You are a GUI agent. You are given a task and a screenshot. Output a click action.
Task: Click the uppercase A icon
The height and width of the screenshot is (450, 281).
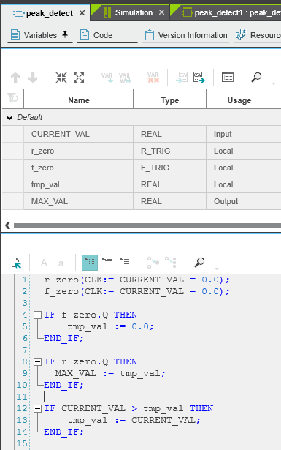(44, 263)
